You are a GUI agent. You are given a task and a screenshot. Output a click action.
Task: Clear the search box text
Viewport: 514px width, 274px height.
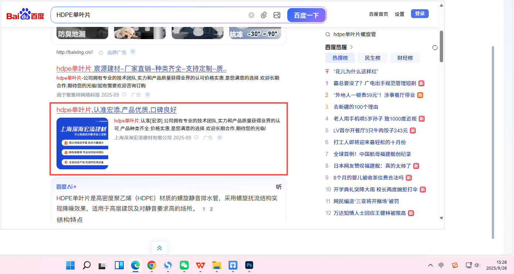click(251, 15)
